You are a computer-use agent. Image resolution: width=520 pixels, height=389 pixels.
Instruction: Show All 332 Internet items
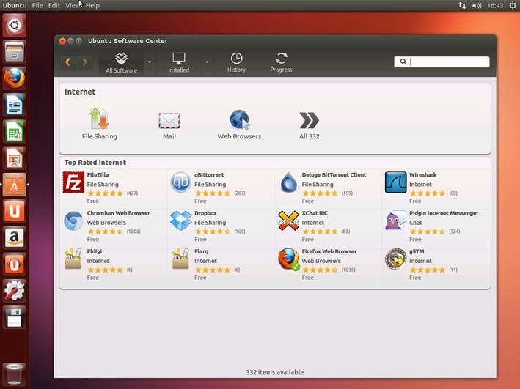(309, 125)
